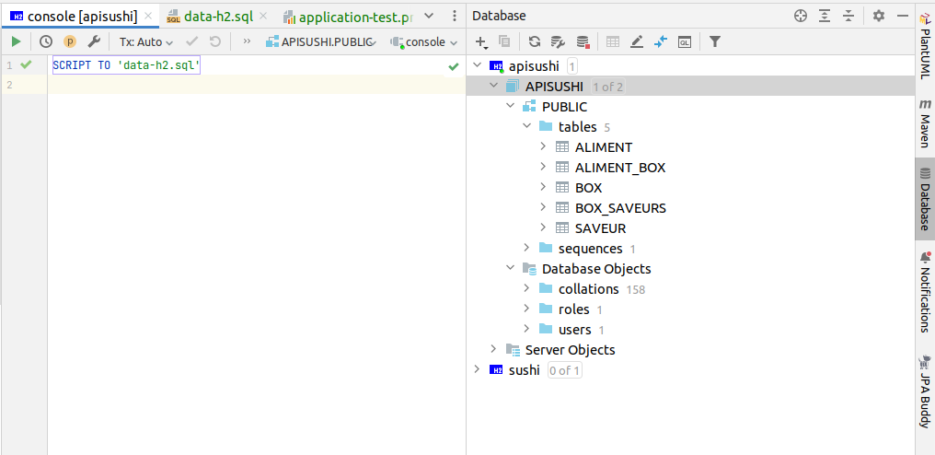Viewport: 935px width, 455px height.
Task: Click the commit checkmark icon
Action: (192, 41)
